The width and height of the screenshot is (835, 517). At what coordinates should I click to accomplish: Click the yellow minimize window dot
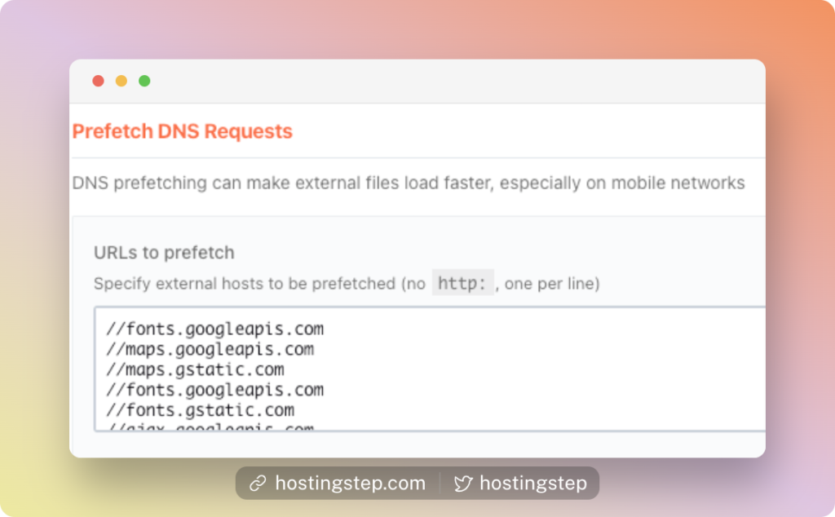click(121, 81)
